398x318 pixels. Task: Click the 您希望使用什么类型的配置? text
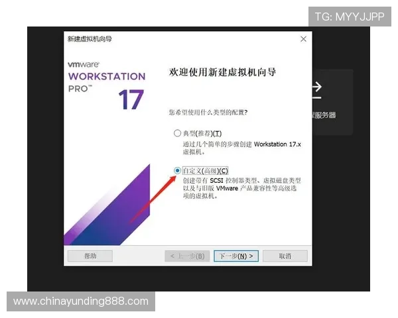[208, 112]
